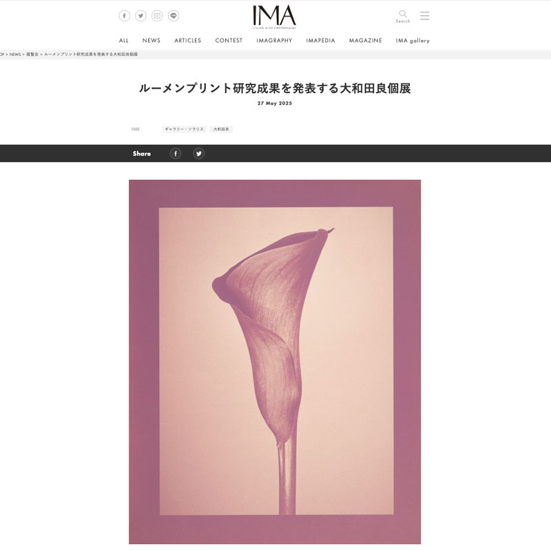Open the ARTICLES navigation item
Viewport: 551px width, 551px height.
pos(187,41)
